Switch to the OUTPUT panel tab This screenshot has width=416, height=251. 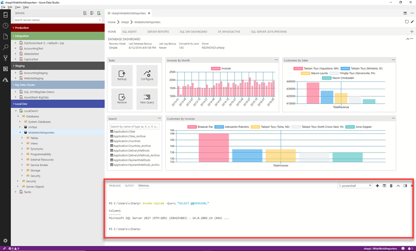pyautogui.click(x=129, y=186)
